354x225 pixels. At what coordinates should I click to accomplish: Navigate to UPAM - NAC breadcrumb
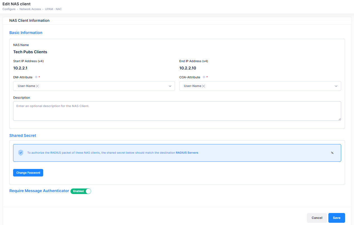point(53,9)
